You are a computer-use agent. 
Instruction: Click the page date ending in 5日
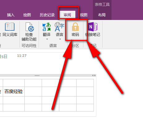pyautogui.click(x=3, y=57)
